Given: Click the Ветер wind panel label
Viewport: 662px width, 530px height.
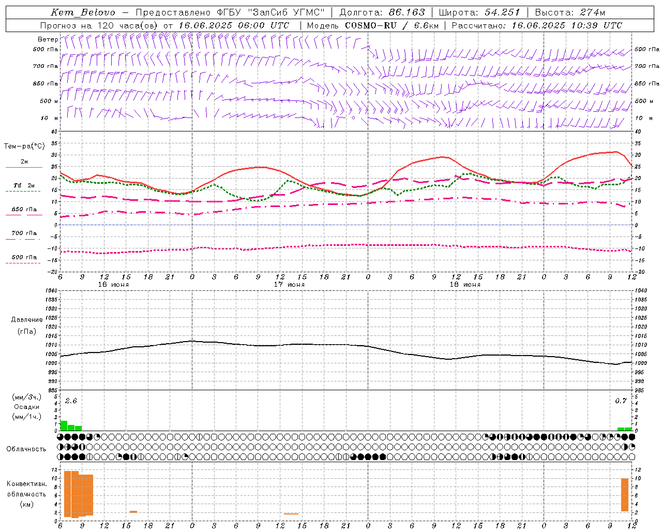Looking at the screenshot, I should (48, 39).
